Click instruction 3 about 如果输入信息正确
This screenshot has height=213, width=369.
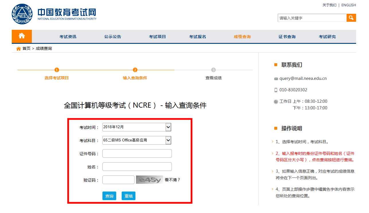(315, 175)
